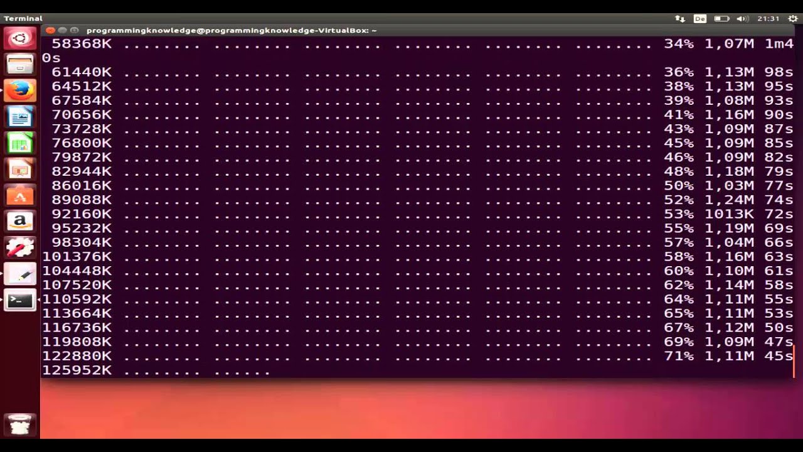The image size is (803, 452).
Task: Click the 65% progress value
Action: [x=679, y=313]
